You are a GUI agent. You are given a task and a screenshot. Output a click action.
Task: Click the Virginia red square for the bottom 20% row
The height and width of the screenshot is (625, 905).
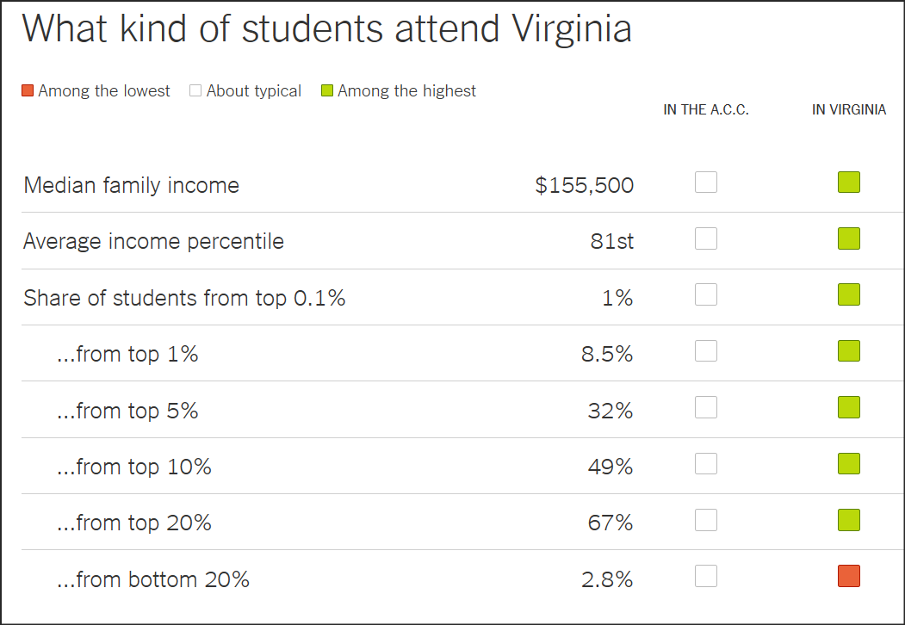point(849,576)
